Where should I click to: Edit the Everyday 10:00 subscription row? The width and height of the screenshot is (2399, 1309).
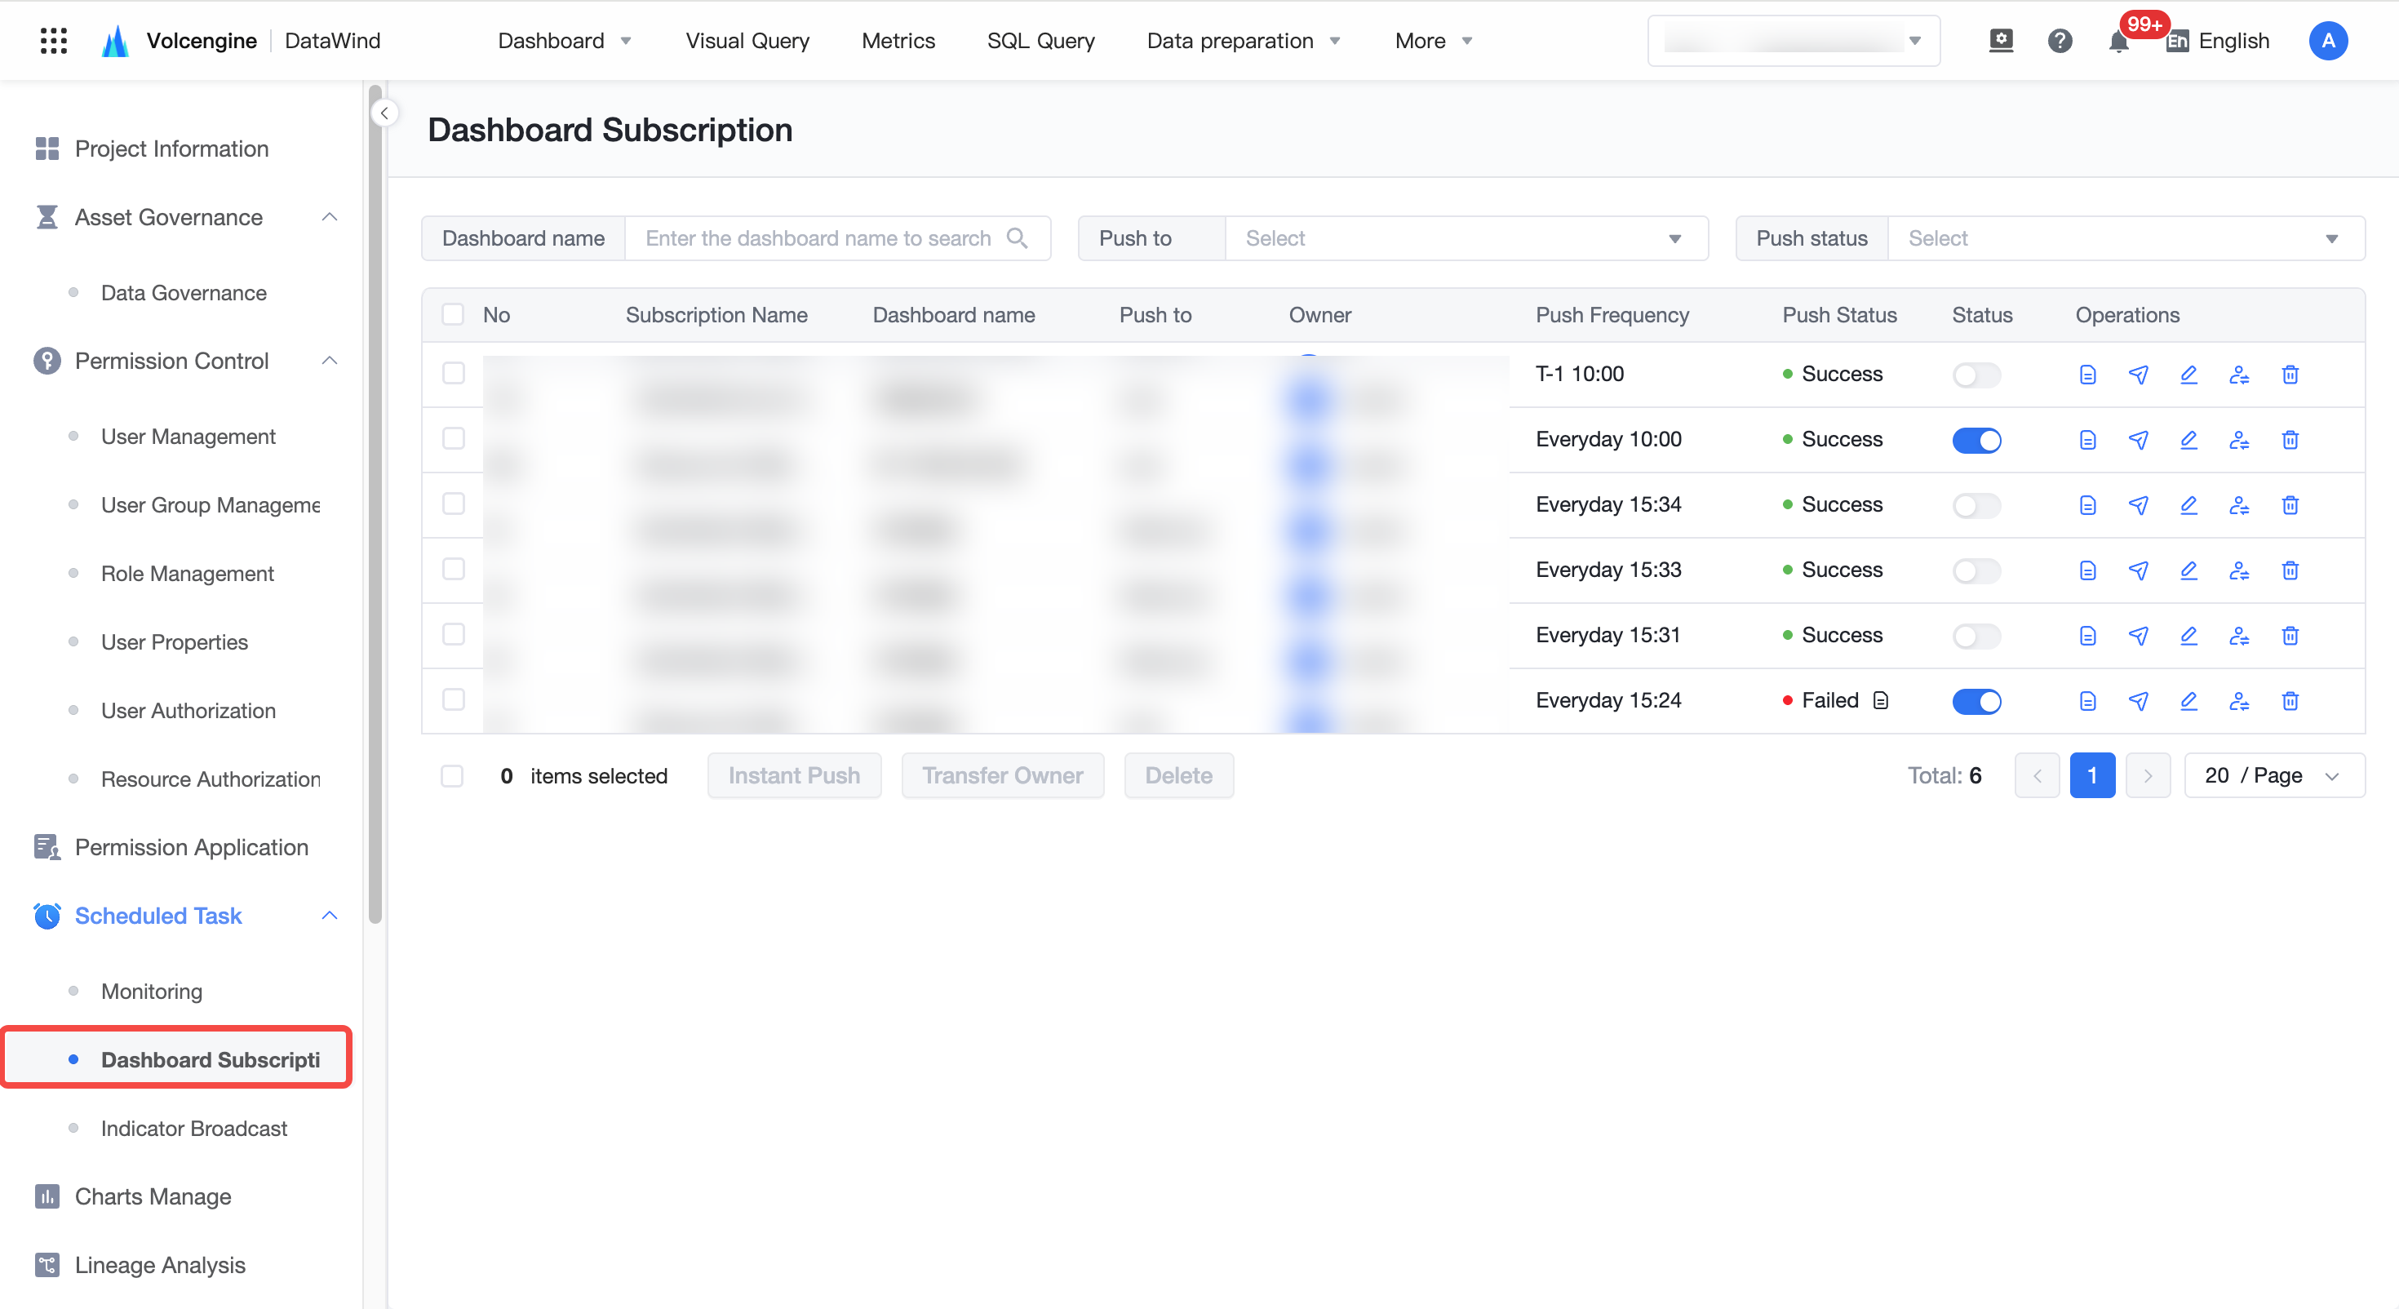tap(2188, 440)
